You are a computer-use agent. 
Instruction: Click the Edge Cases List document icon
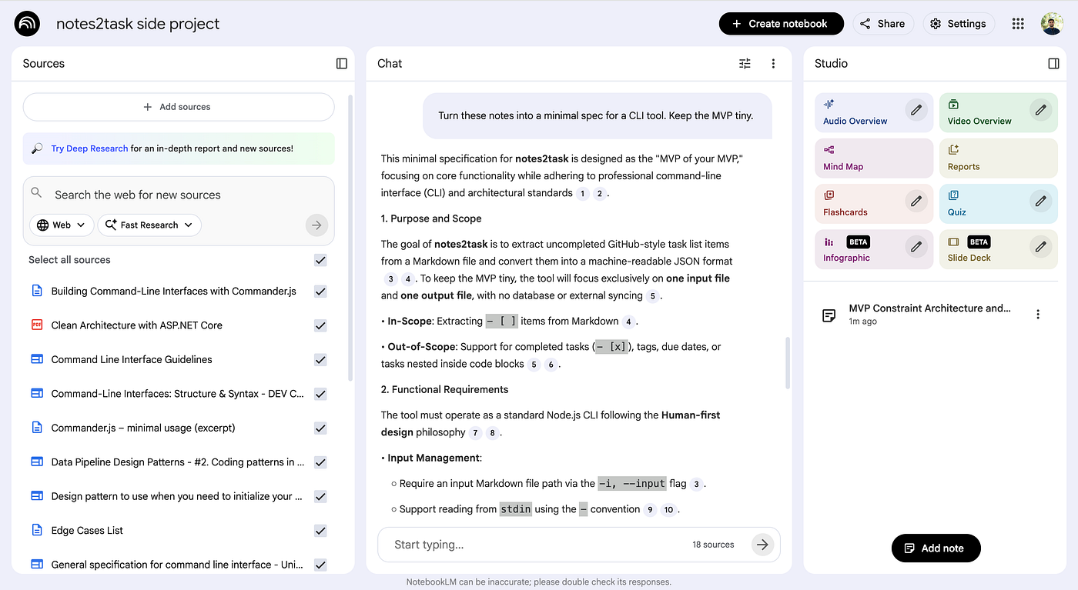tap(36, 531)
